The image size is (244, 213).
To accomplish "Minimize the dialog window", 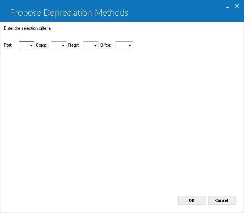I will (x=227, y=7).
